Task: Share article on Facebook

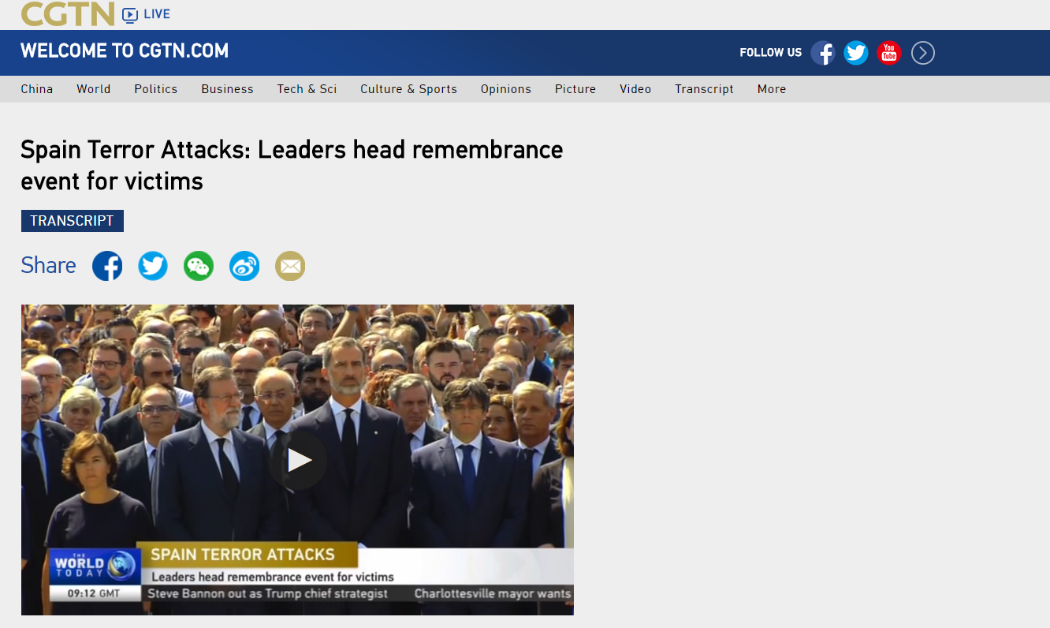Action: [107, 266]
